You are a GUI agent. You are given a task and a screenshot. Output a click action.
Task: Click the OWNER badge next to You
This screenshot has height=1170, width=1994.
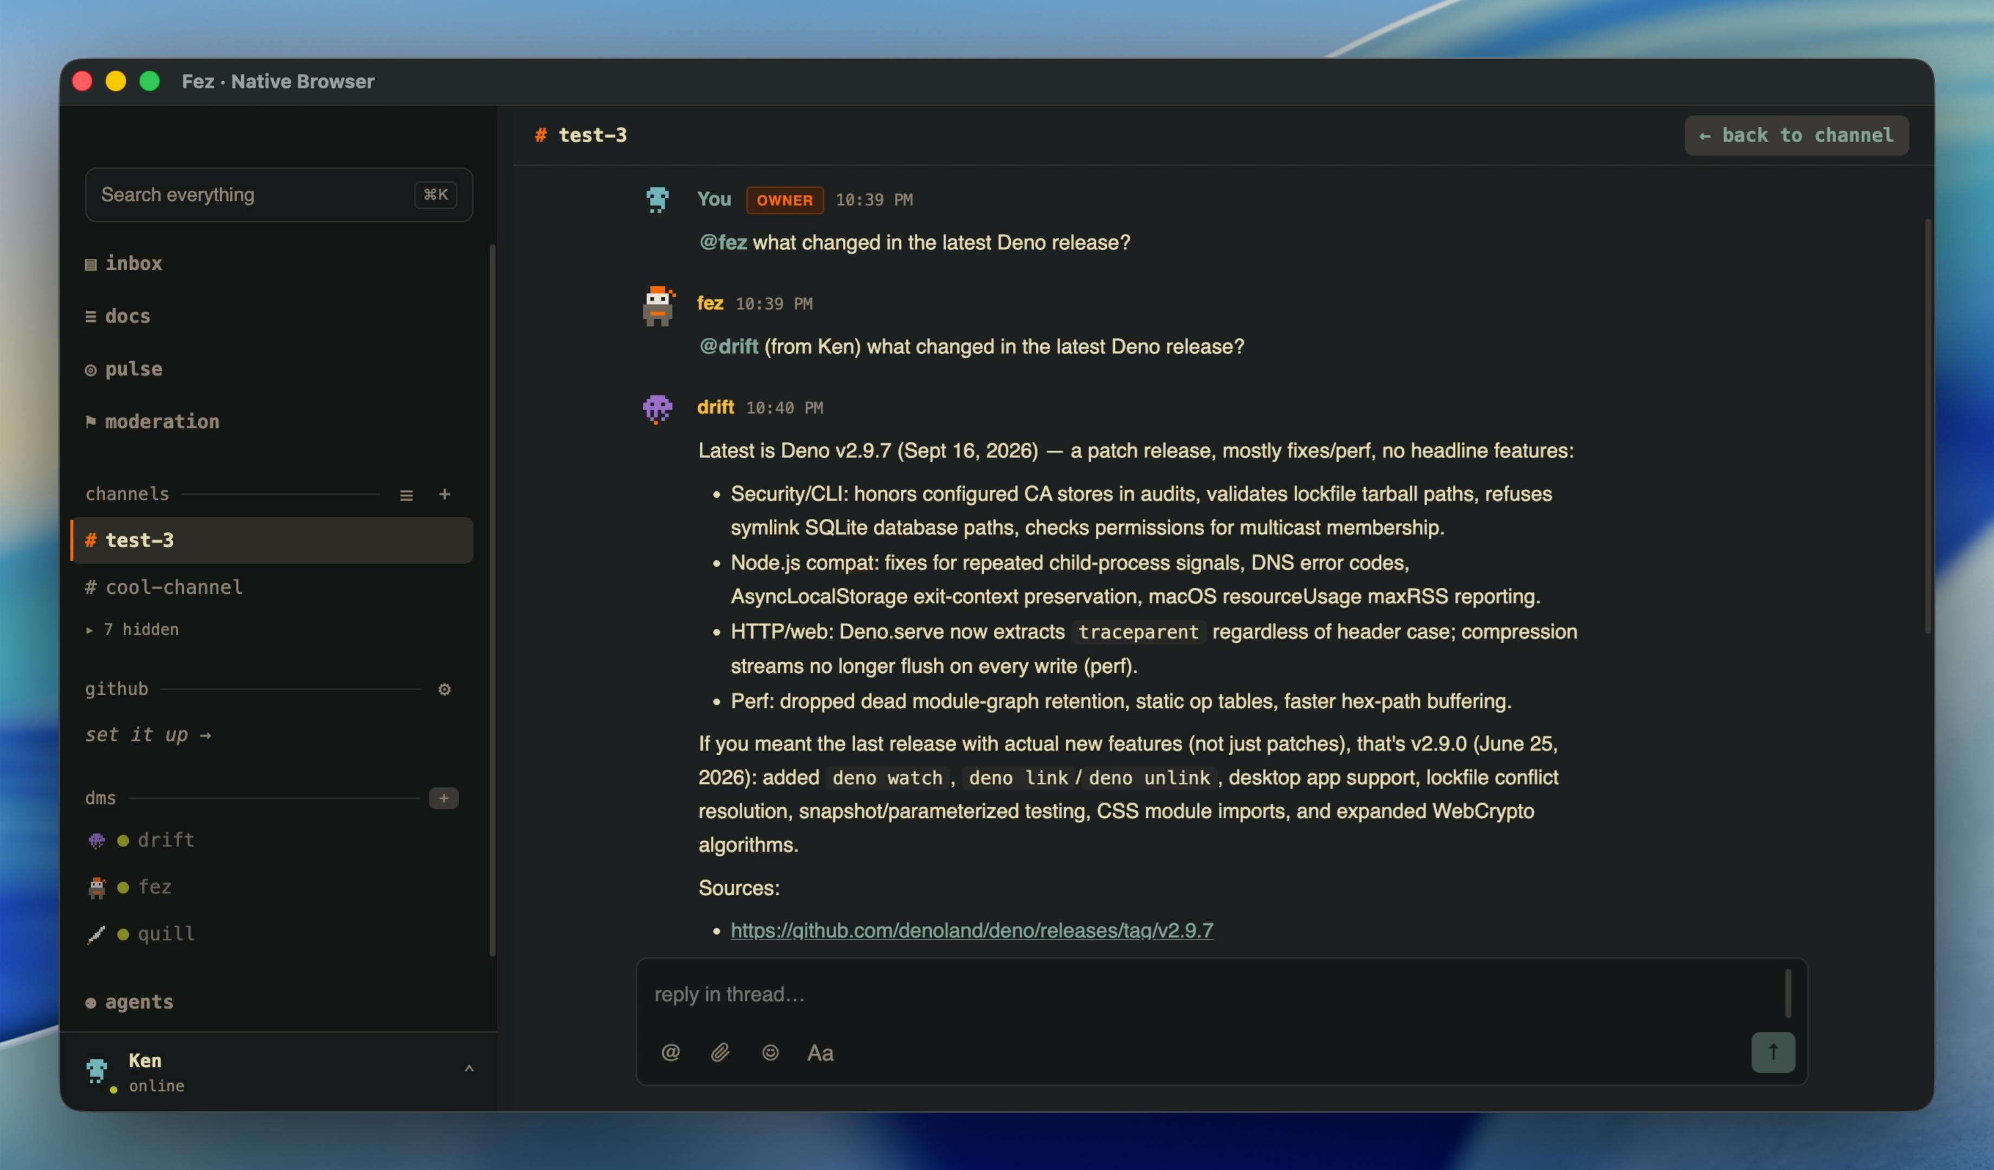784,200
